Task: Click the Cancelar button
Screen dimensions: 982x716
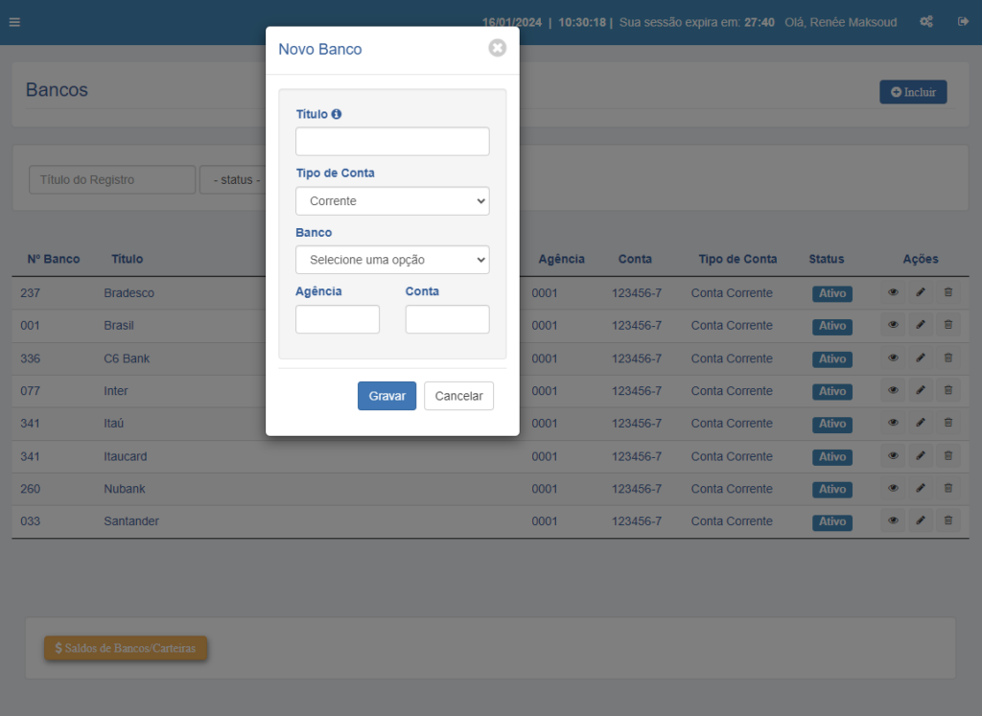Action: coord(458,396)
